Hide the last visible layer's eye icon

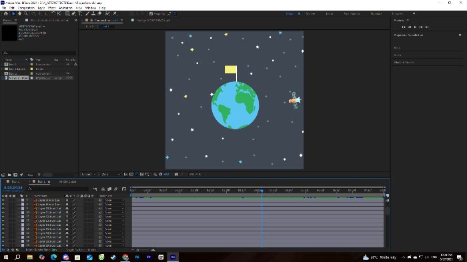click(x=3, y=245)
